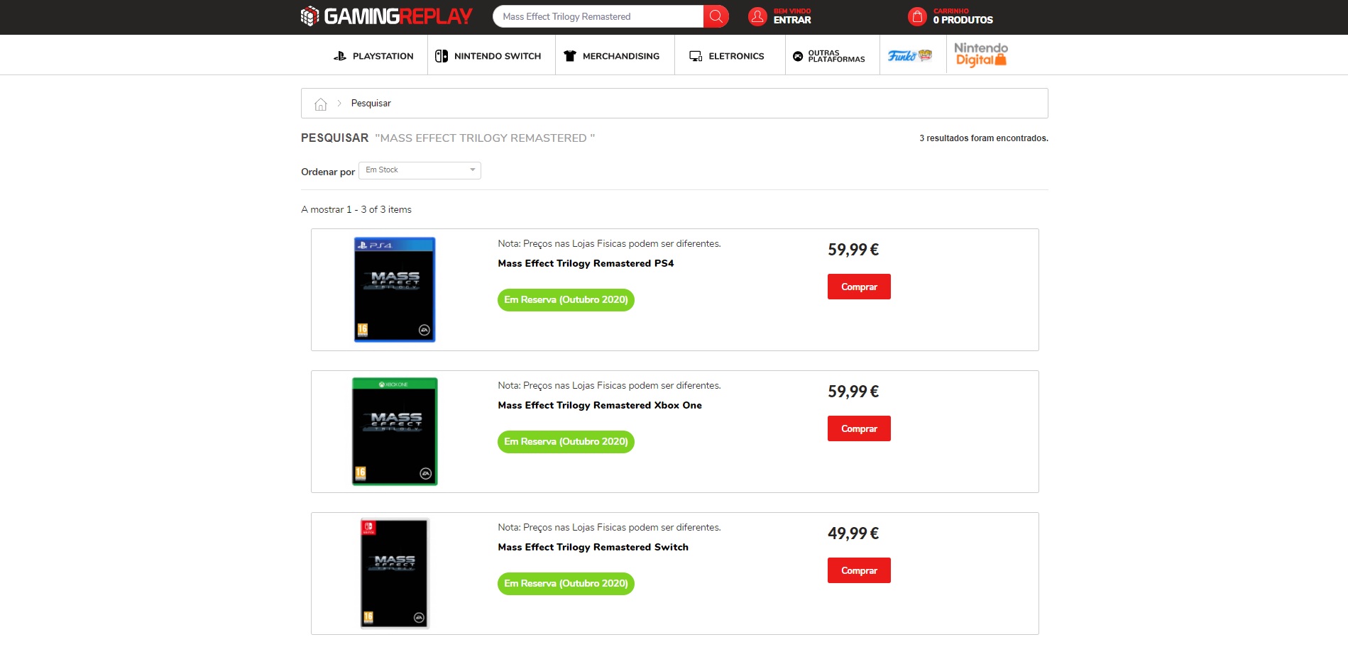Click the Nintendo Switch console icon
1348x659 pixels.
442,56
